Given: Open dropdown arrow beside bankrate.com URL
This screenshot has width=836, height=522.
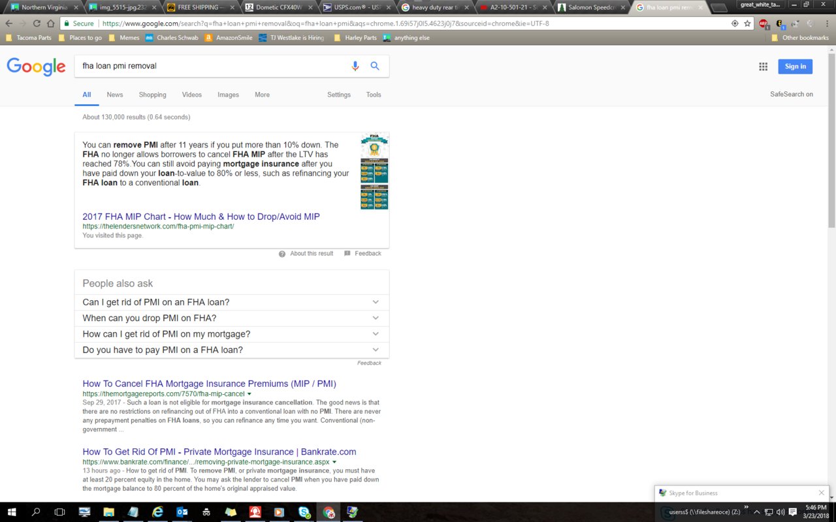Looking at the screenshot, I should point(334,462).
